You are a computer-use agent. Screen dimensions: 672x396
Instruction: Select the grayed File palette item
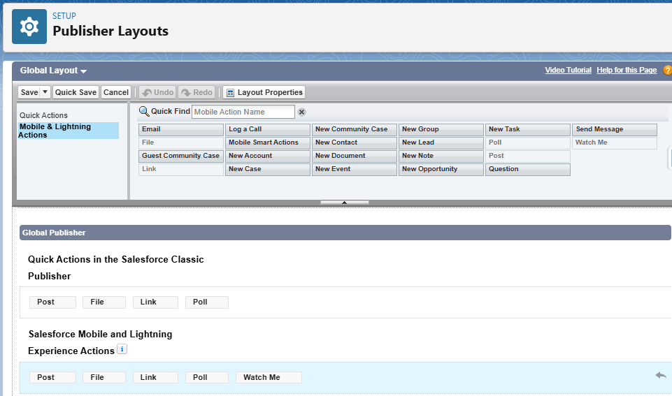tap(181, 142)
